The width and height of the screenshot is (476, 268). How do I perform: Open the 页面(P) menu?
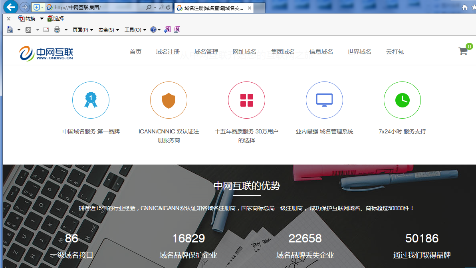[x=83, y=30]
